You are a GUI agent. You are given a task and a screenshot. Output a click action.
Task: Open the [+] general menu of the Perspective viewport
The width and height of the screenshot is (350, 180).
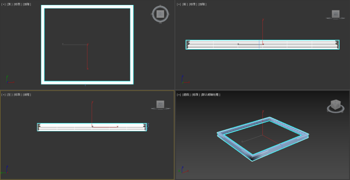click(179, 95)
